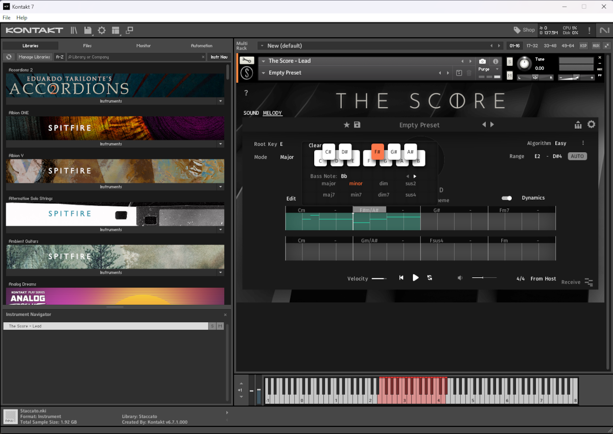Toggle the loop icon in transport
This screenshot has width=613, height=434.
pos(430,278)
